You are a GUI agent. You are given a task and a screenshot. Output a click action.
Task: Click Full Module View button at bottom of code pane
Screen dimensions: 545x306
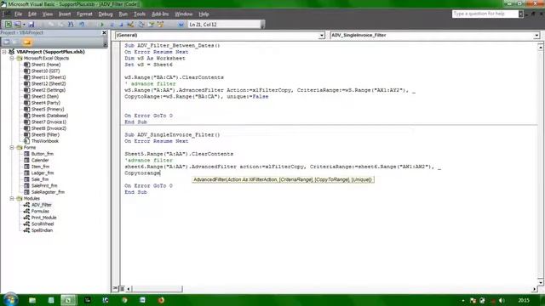[122, 288]
